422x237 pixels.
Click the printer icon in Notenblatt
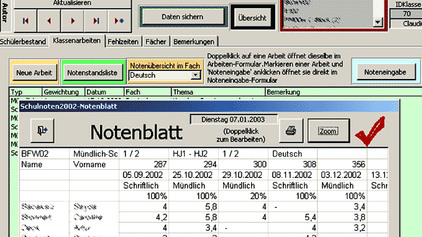click(x=291, y=131)
